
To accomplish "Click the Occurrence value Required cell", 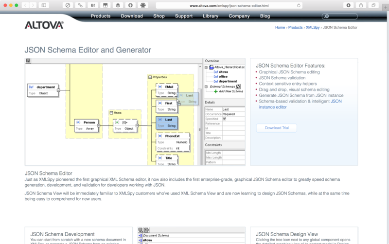I will [233, 114].
